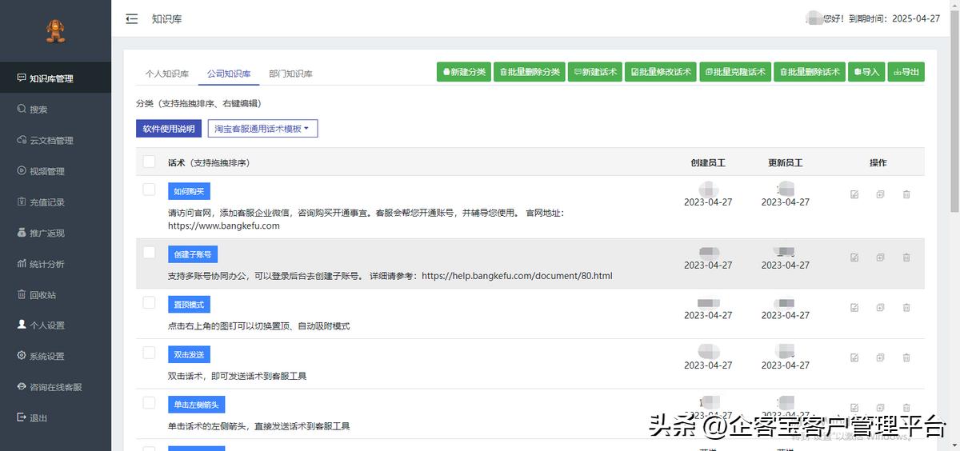Edit the 置顶模式 script via pencil icon
Viewport: 960px width, 451px height.
(x=854, y=308)
